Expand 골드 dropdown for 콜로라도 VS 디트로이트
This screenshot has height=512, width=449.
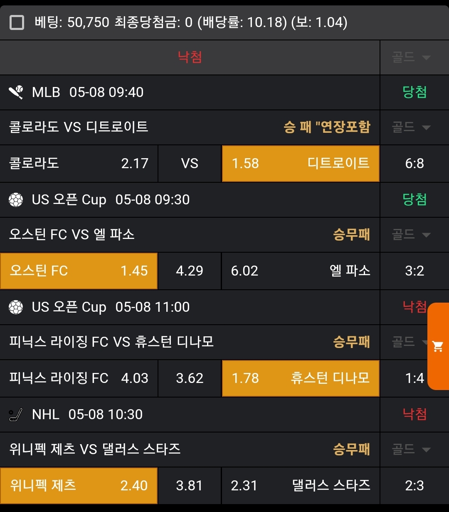(x=411, y=127)
